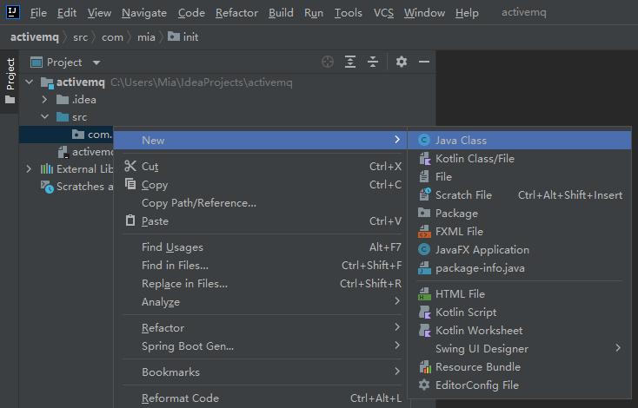
Task: Open the Run menu
Action: pyautogui.click(x=314, y=13)
